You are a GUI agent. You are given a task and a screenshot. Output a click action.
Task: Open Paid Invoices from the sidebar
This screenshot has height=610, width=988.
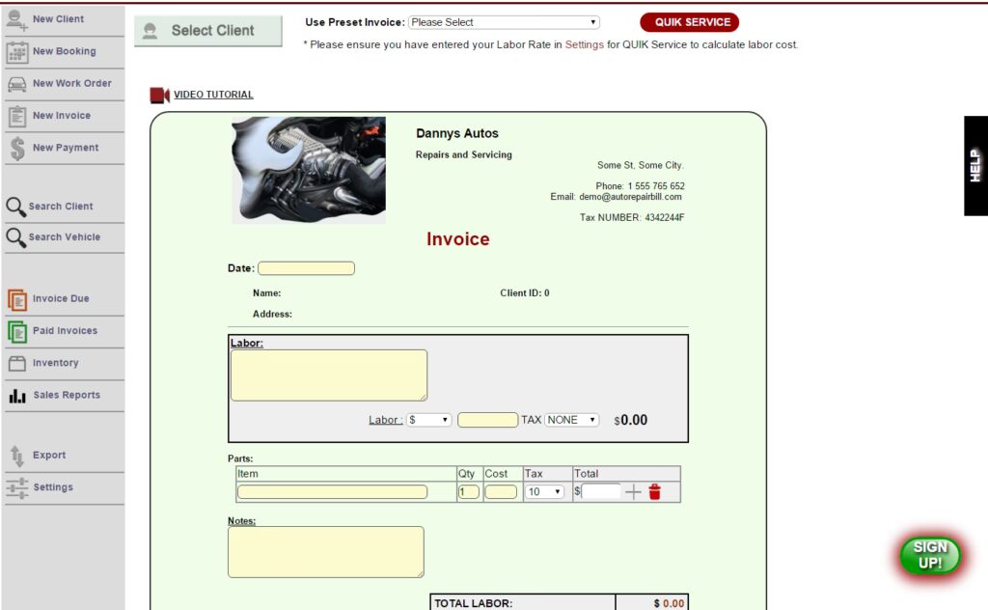pos(64,331)
